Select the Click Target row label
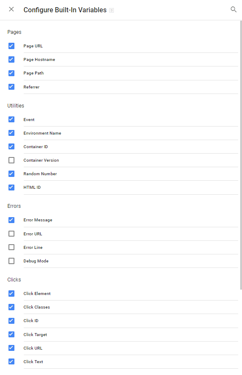The width and height of the screenshot is (242, 375). pos(35,335)
